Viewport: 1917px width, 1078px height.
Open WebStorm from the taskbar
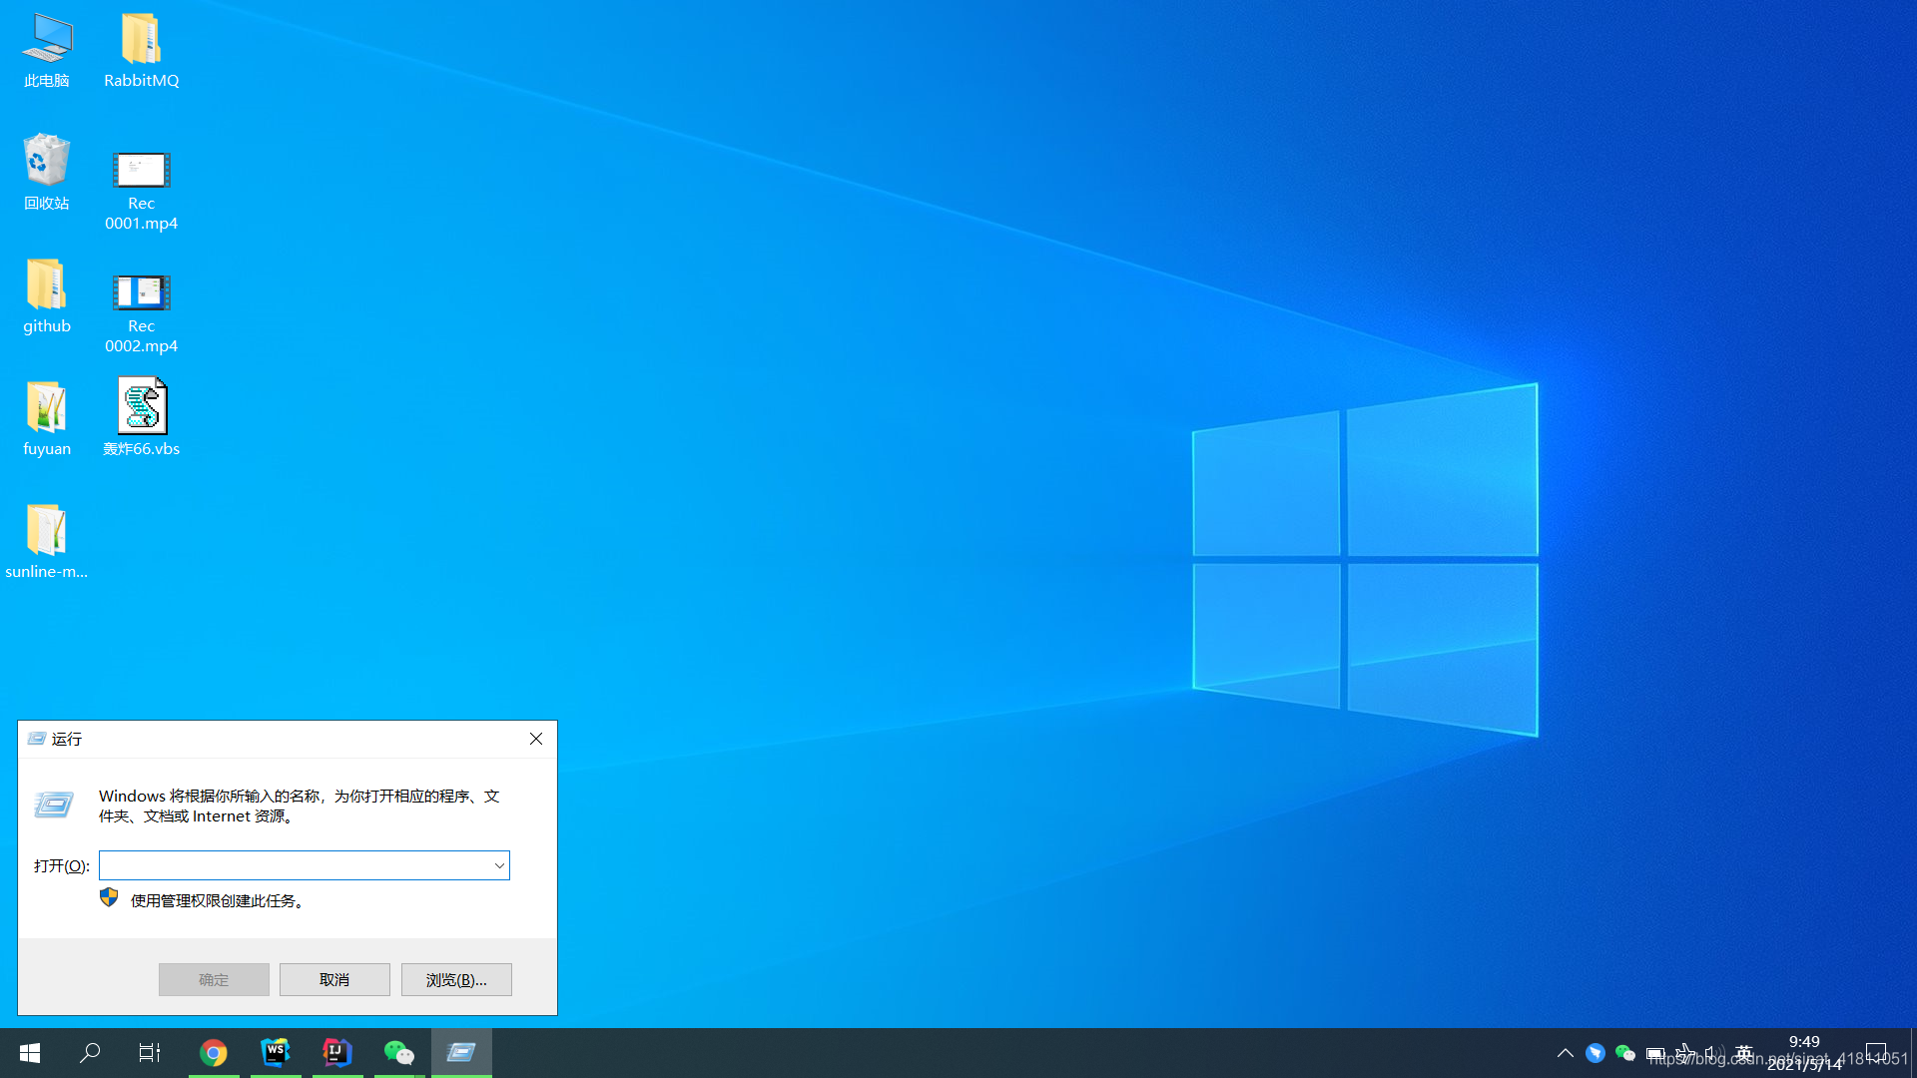275,1052
